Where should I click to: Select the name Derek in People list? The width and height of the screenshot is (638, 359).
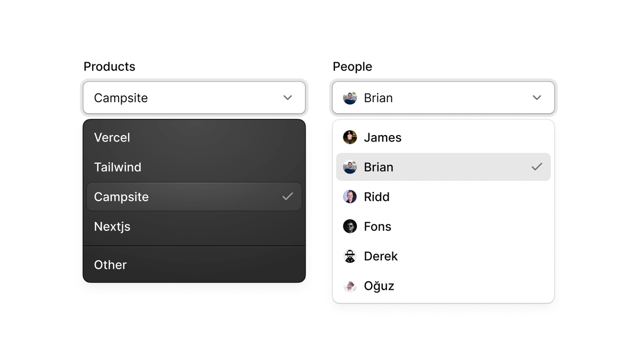(381, 256)
